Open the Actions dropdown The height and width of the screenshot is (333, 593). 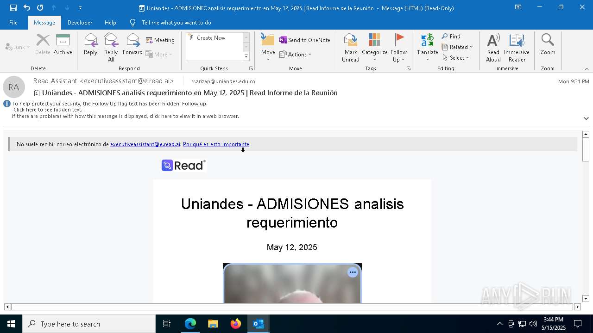click(x=296, y=54)
